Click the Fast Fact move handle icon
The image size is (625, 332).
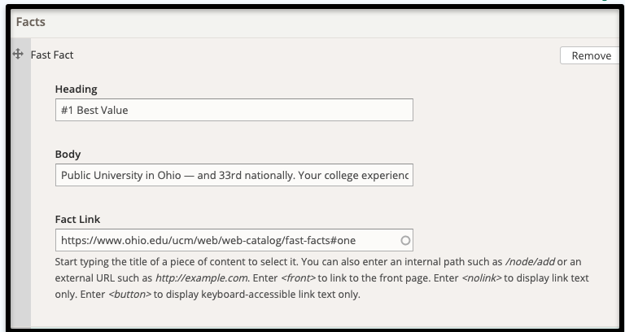18,54
